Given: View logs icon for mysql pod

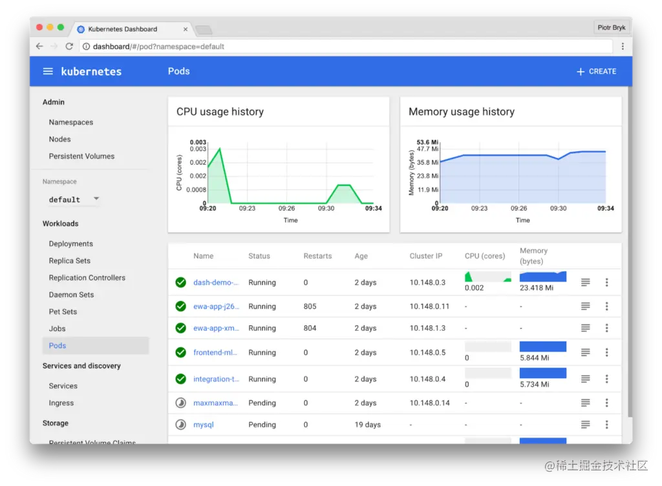Looking at the screenshot, I should [x=585, y=425].
